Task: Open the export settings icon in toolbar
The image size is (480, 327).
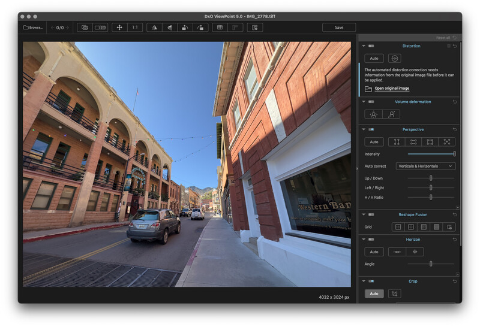Action: (x=254, y=28)
